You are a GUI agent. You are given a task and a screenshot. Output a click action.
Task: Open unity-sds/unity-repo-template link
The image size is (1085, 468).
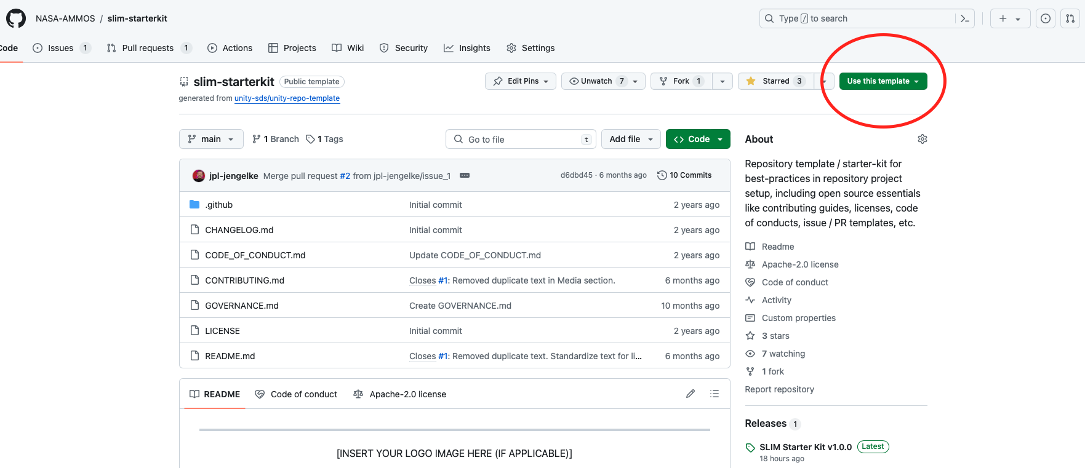[x=287, y=98]
